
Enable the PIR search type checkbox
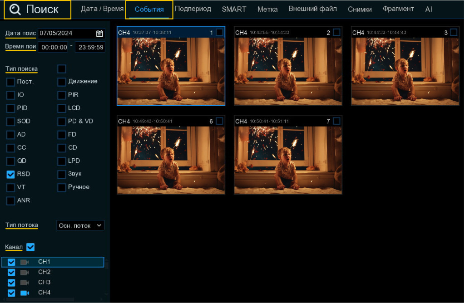click(x=62, y=95)
